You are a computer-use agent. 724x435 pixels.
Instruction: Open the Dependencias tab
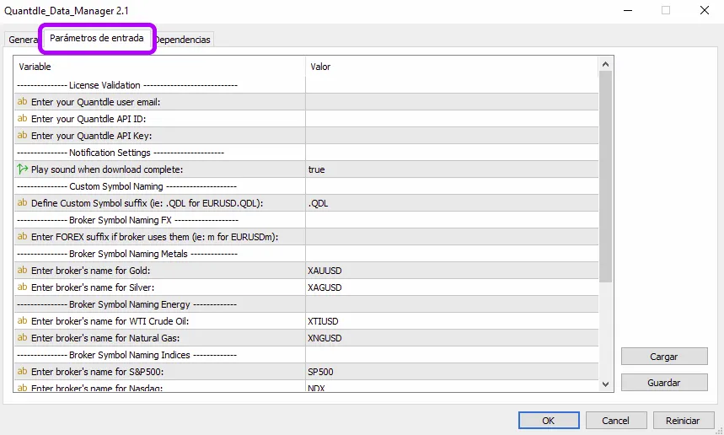pos(183,40)
